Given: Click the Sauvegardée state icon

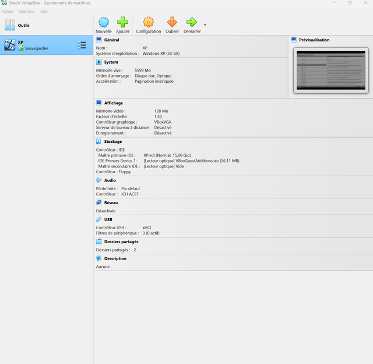Looking at the screenshot, I should pos(21,48).
